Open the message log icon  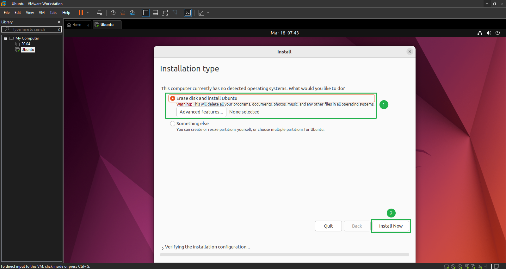coord(497,266)
